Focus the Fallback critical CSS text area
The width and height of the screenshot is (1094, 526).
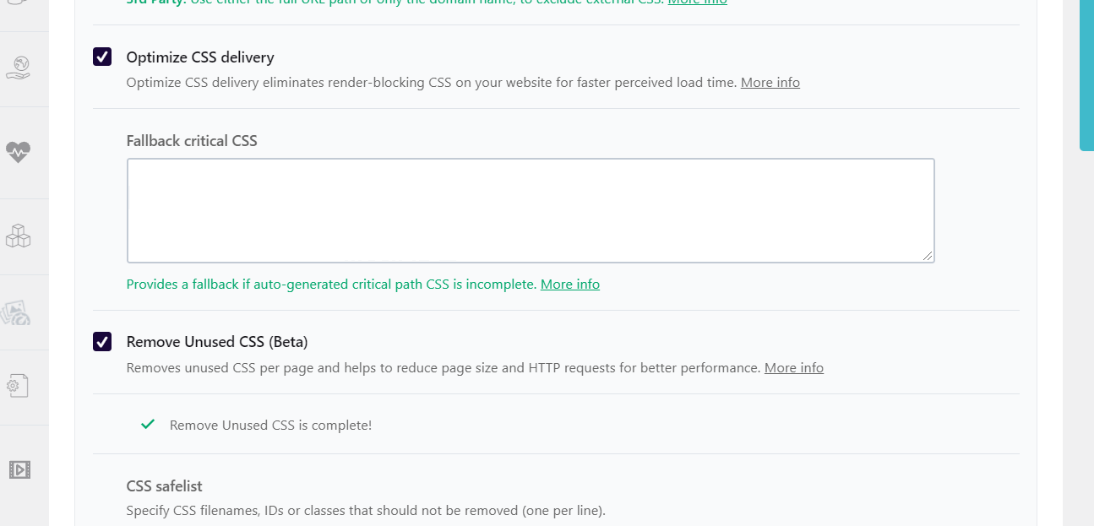click(x=531, y=210)
